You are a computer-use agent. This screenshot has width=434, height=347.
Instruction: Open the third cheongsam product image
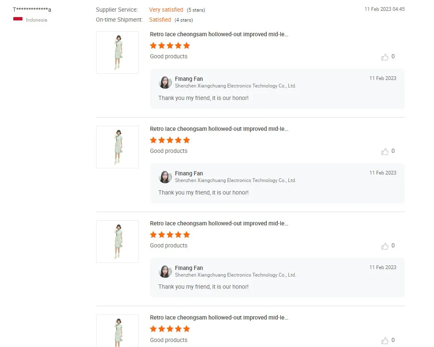(x=117, y=242)
